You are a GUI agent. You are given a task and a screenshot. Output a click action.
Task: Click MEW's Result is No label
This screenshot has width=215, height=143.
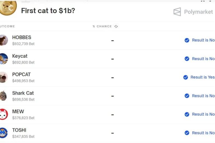(203, 114)
